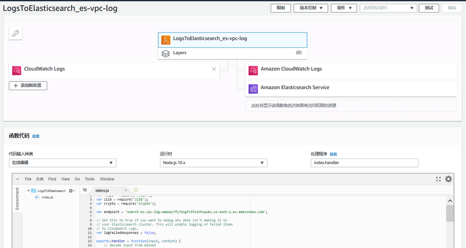The width and height of the screenshot is (466, 248).
Task: Collapse the LogsToElasticsearch folder
Action: 29,191
